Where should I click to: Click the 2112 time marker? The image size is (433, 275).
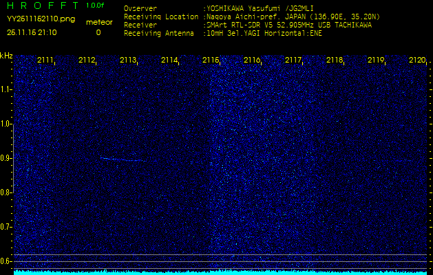(87, 60)
